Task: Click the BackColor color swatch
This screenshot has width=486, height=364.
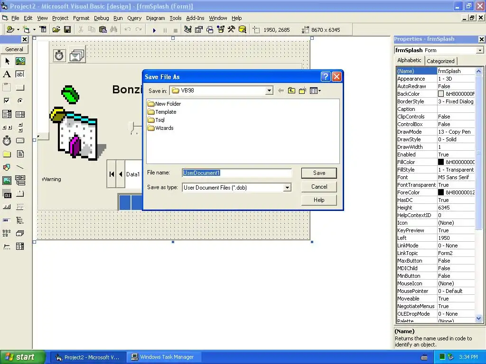Action: point(441,94)
